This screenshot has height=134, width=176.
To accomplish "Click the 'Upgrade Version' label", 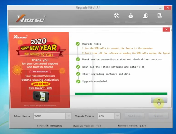I will 84,116.
